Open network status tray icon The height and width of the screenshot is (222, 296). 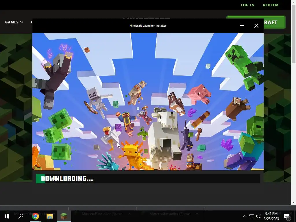[x=252, y=216]
